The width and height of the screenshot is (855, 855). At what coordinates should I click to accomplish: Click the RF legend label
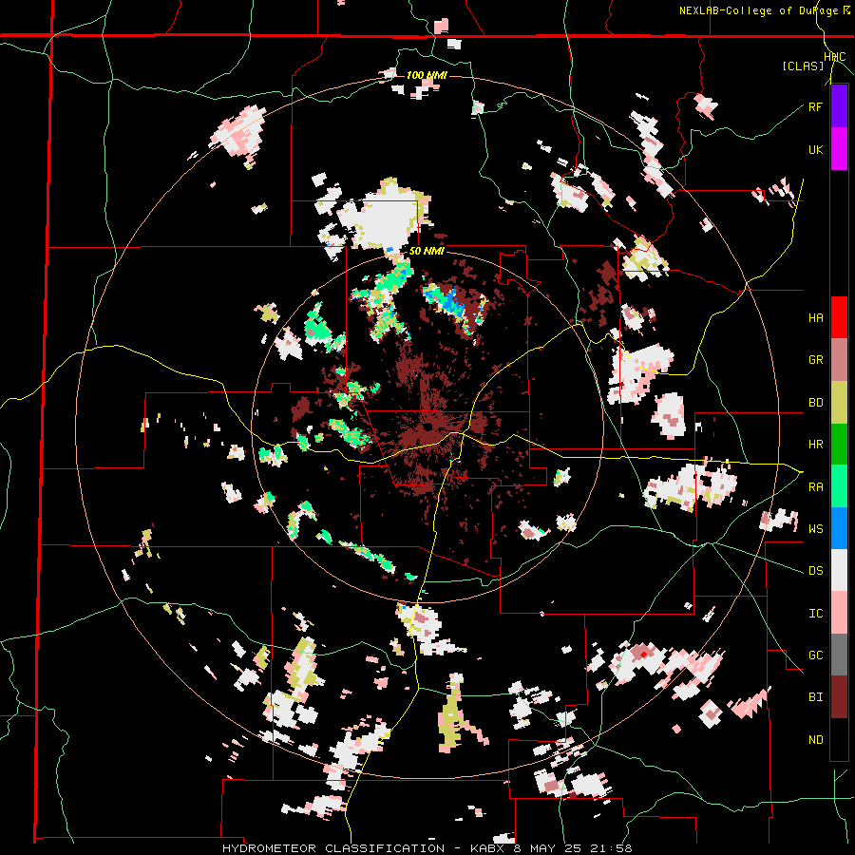point(815,106)
